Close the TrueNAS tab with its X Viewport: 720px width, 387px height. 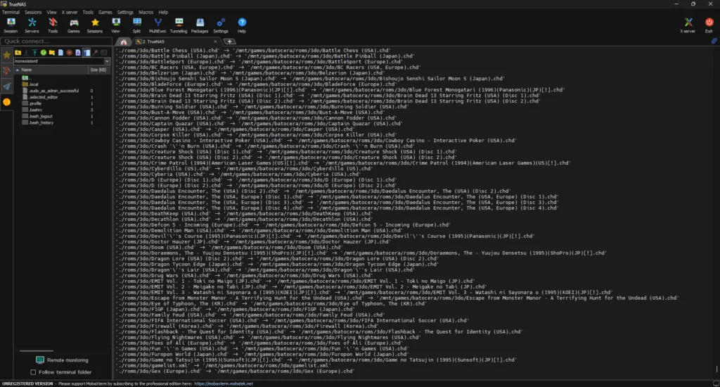pos(215,42)
